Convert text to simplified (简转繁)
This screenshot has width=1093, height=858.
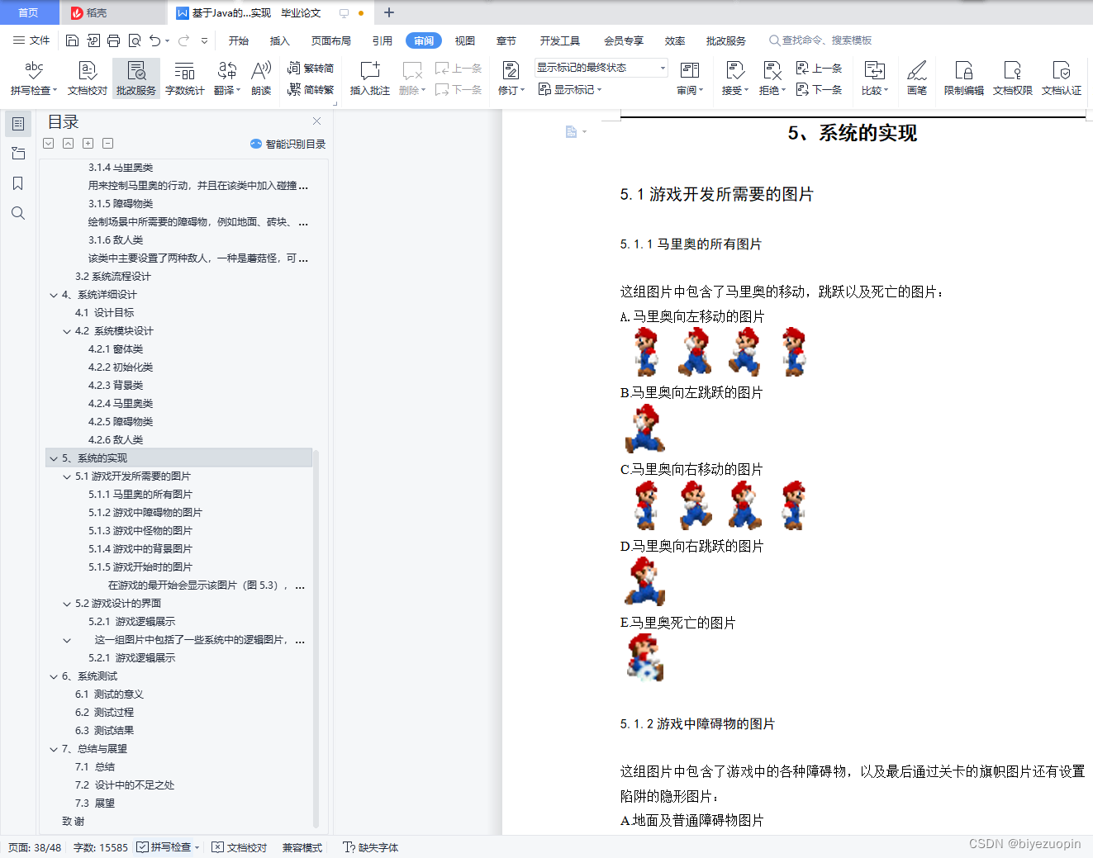(x=311, y=89)
